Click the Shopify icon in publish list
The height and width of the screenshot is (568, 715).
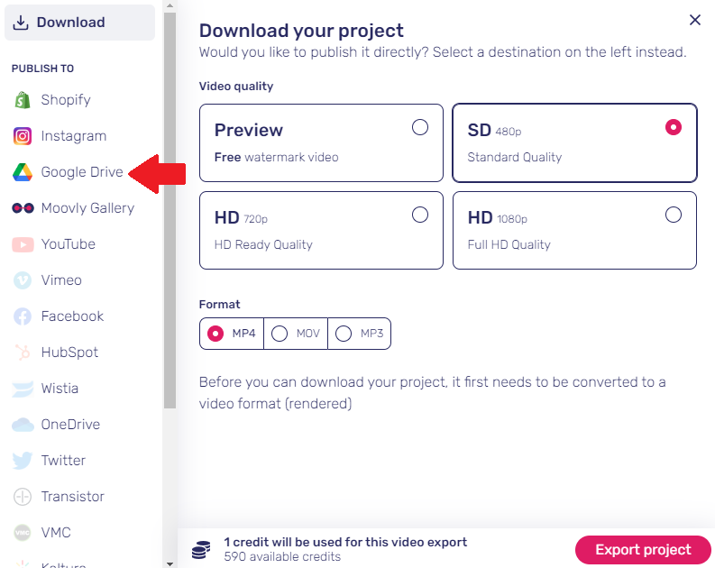coord(23,100)
